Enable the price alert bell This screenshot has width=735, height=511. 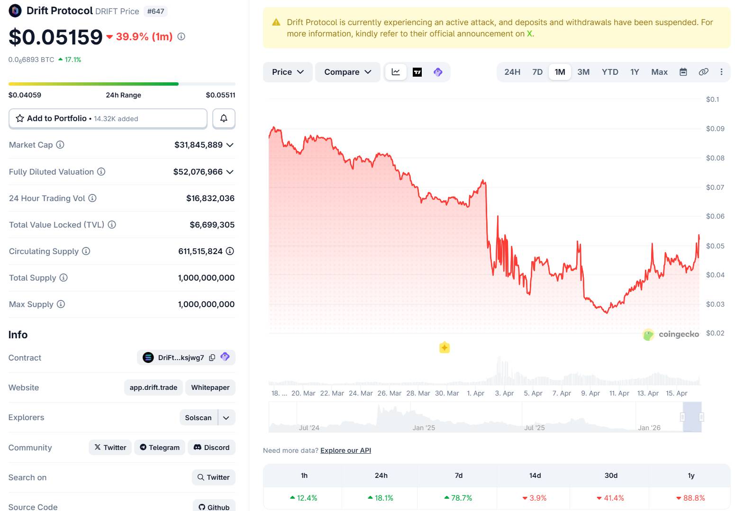[223, 118]
